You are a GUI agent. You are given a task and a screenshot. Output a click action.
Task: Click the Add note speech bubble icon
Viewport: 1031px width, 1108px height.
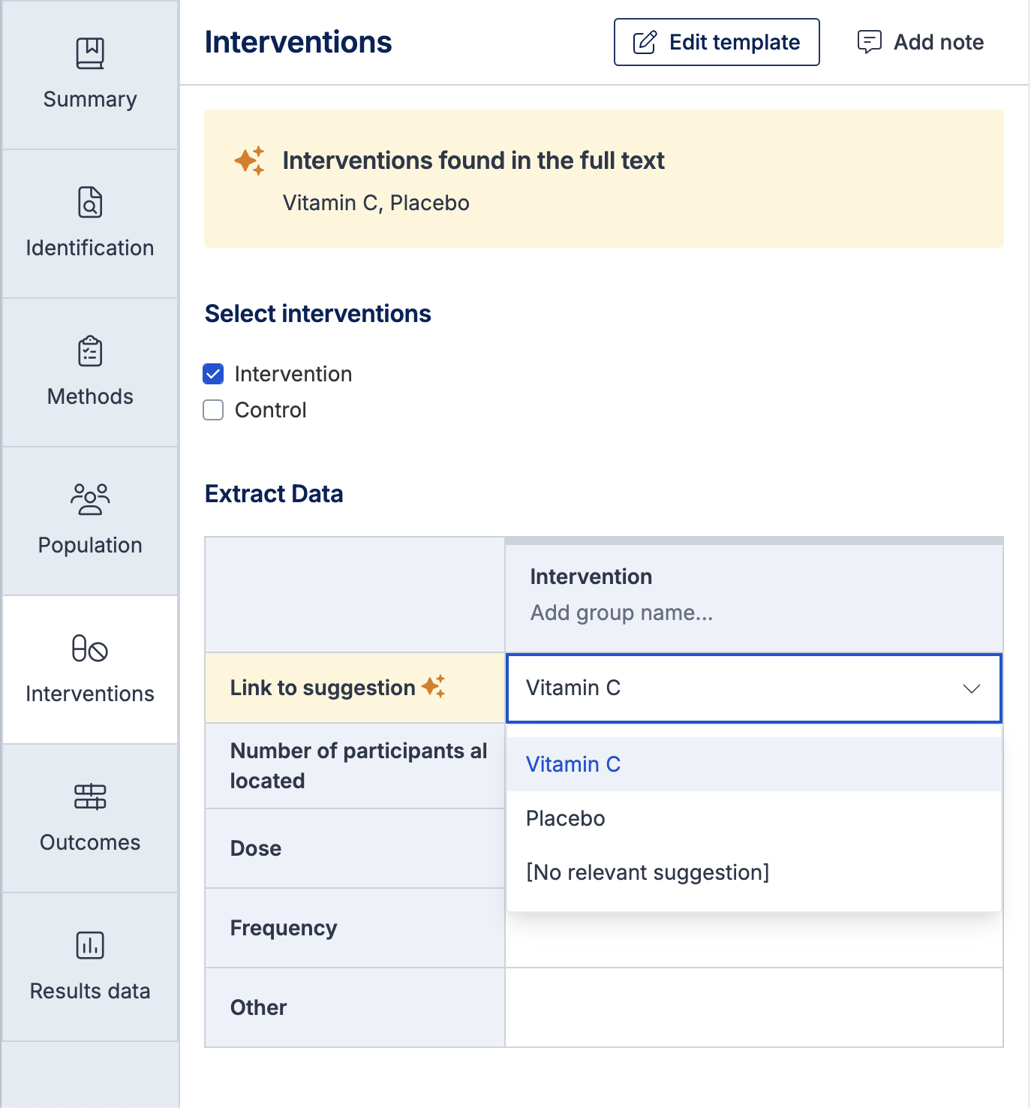[869, 42]
